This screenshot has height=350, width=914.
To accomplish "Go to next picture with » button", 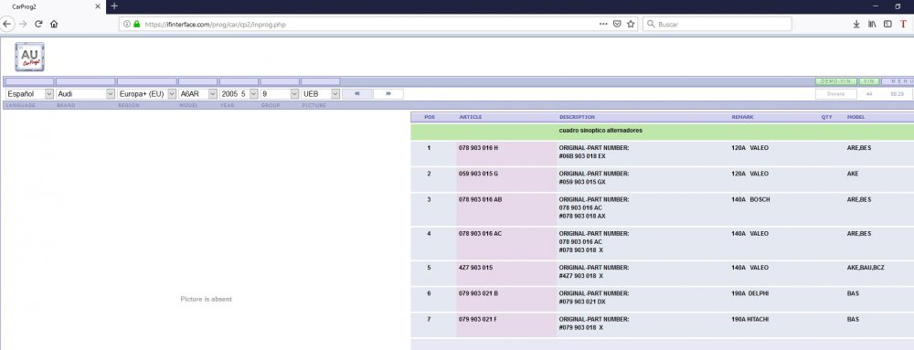I will coord(388,94).
